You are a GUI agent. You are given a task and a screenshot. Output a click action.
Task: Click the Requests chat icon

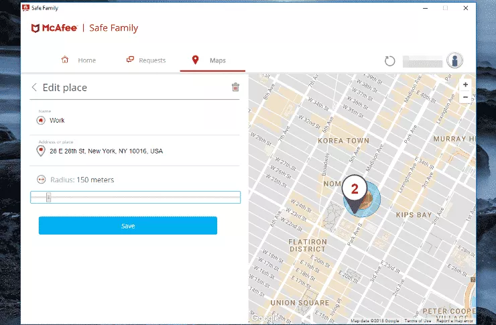point(130,60)
